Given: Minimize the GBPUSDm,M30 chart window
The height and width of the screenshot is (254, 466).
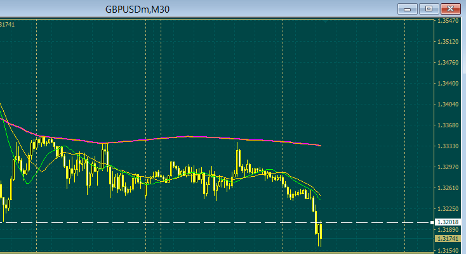Looking at the screenshot, I should click(x=408, y=9).
